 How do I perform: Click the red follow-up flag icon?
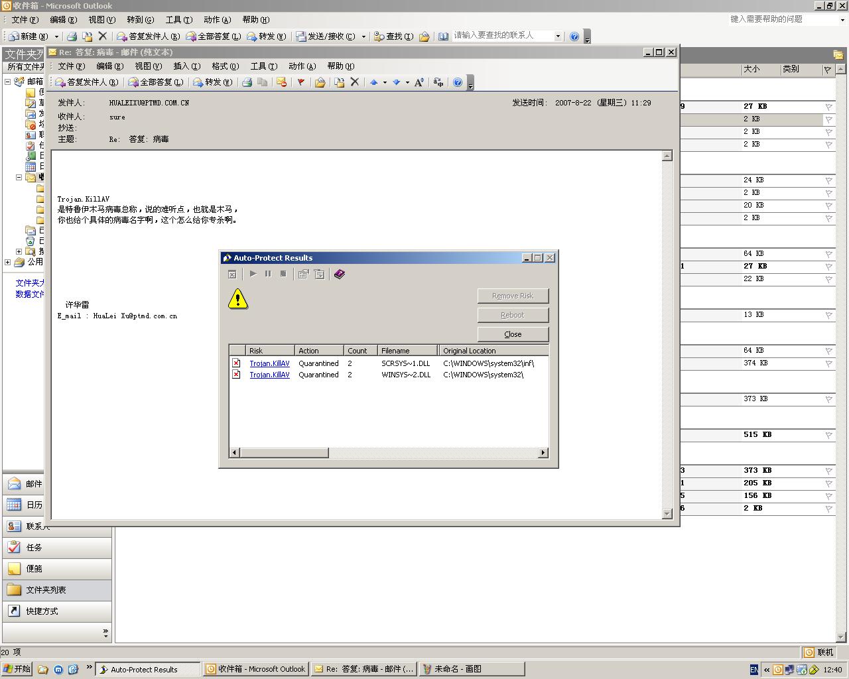(x=300, y=82)
